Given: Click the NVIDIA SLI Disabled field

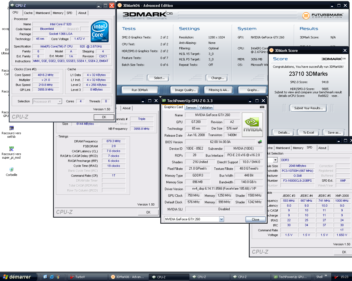Looking at the screenshot, I should click(x=224, y=209).
